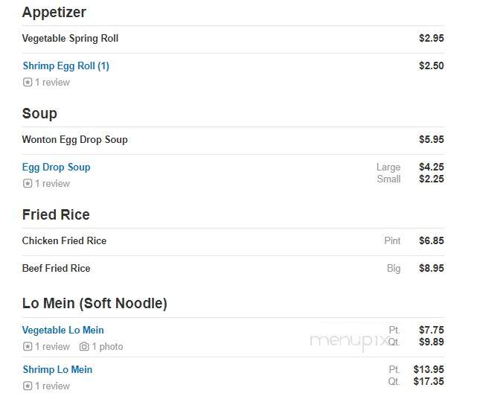Click the camera icon under Vegetable Lo Mein
Screen dimensions: 483x402
click(x=84, y=347)
